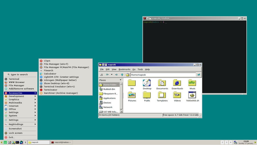
Task: Select the 537 MB Volume entry
Action: (109, 112)
